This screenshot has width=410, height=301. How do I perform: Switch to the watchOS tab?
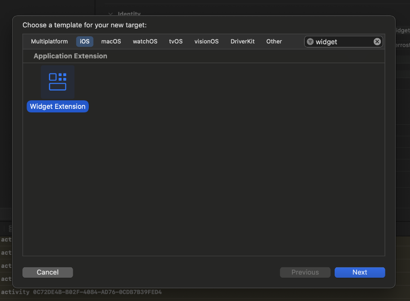(x=145, y=42)
